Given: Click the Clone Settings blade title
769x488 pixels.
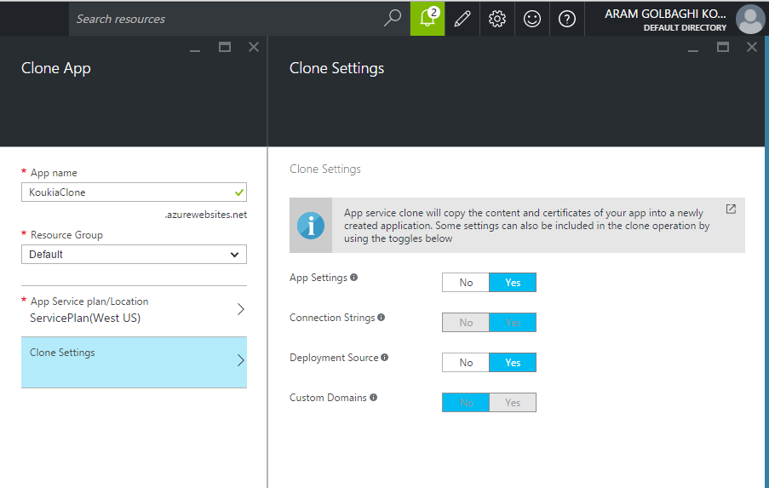Looking at the screenshot, I should coord(336,68).
